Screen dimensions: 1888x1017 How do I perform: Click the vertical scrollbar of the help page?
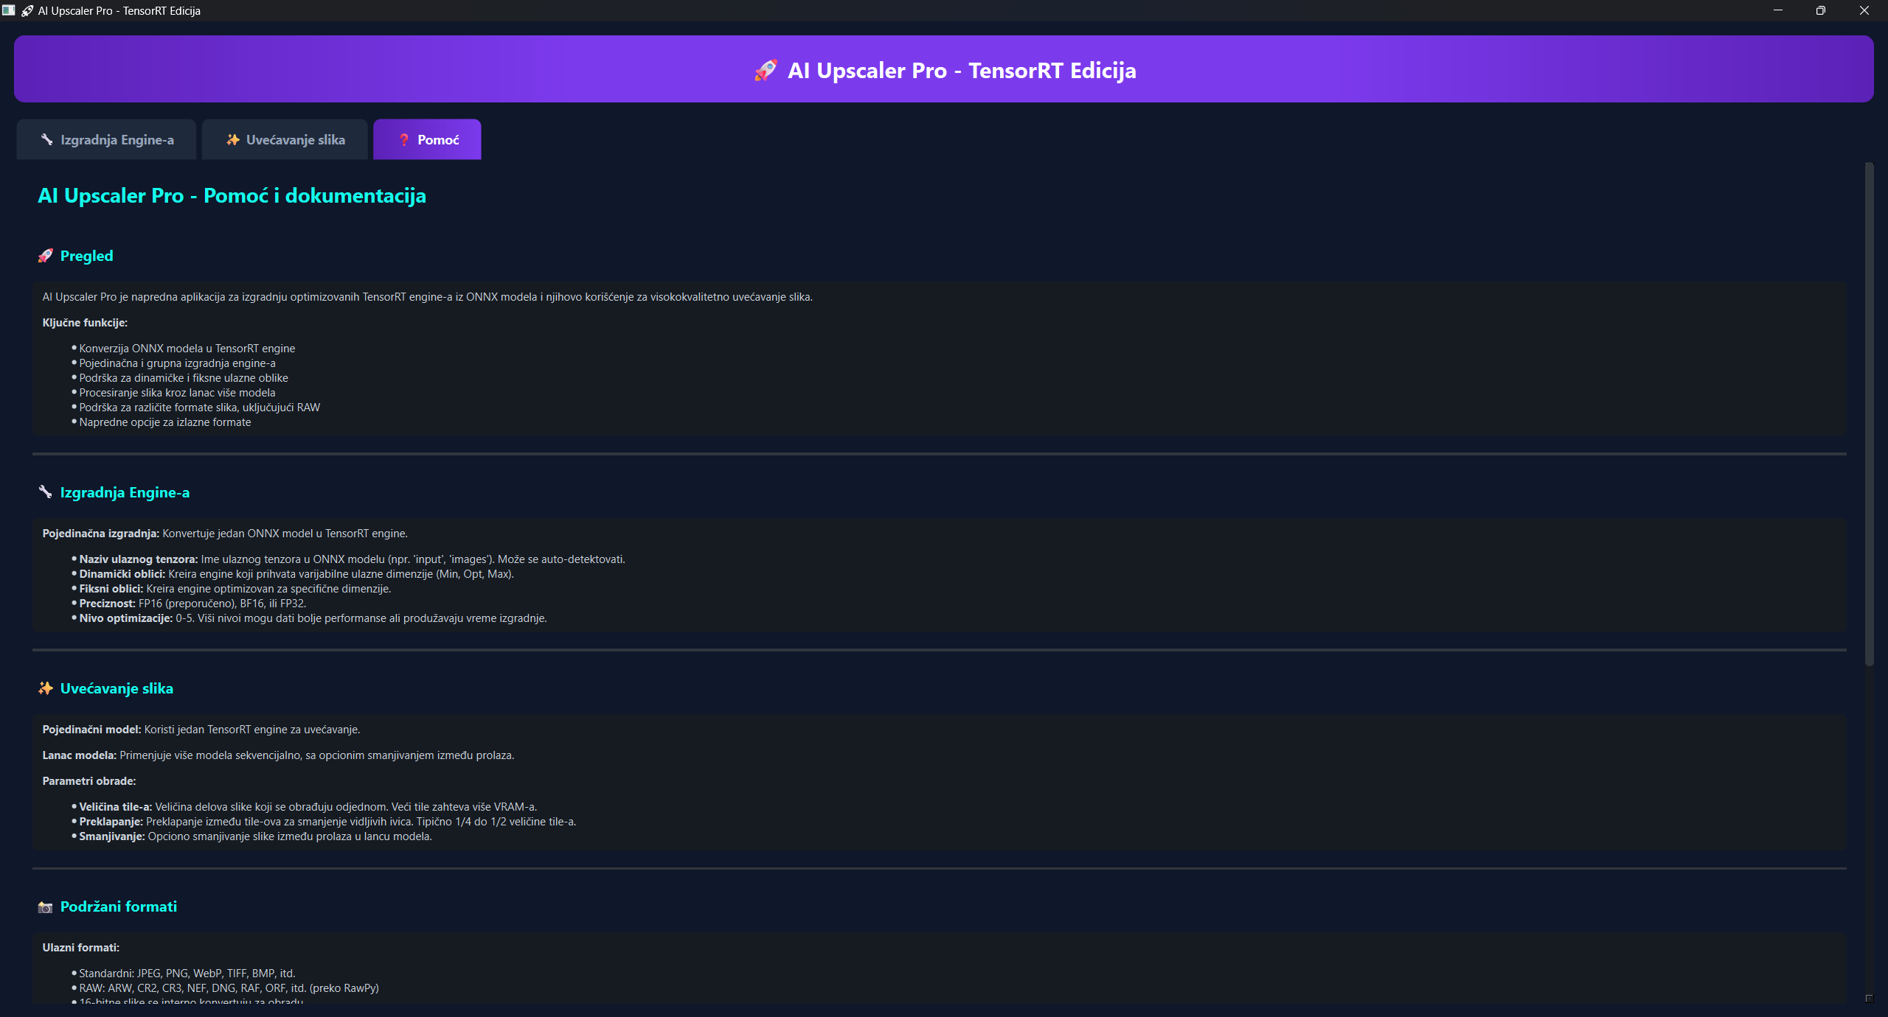click(x=1869, y=415)
